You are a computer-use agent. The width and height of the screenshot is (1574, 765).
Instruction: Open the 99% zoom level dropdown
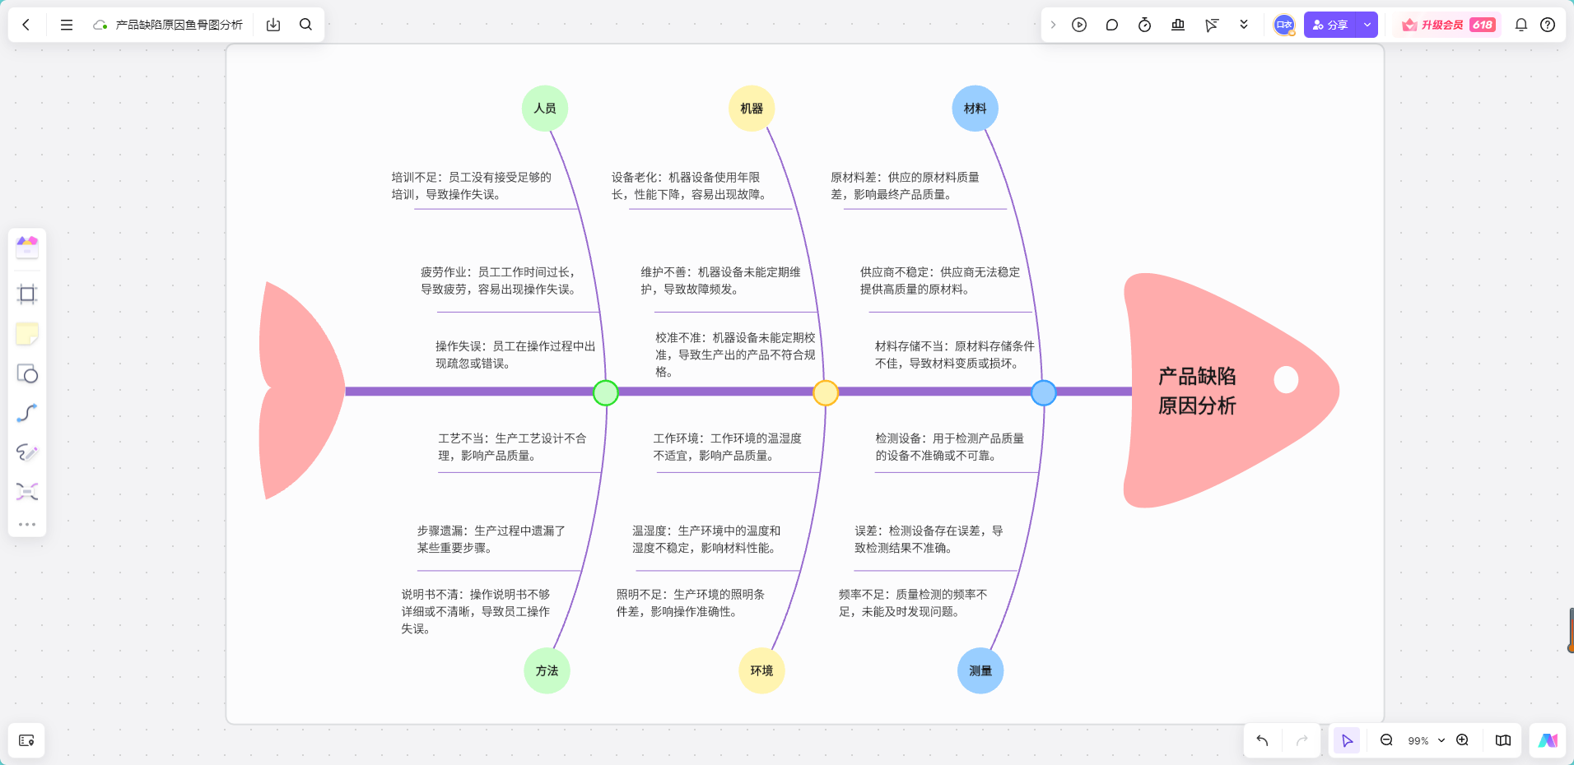[x=1426, y=740]
